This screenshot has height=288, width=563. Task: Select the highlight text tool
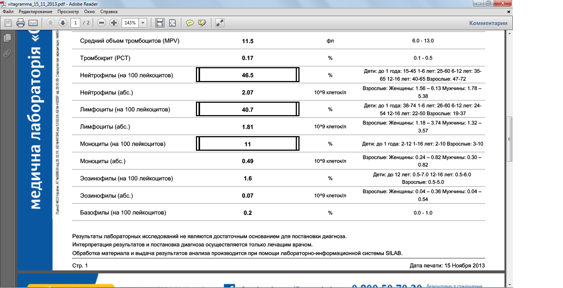pyautogui.click(x=202, y=23)
